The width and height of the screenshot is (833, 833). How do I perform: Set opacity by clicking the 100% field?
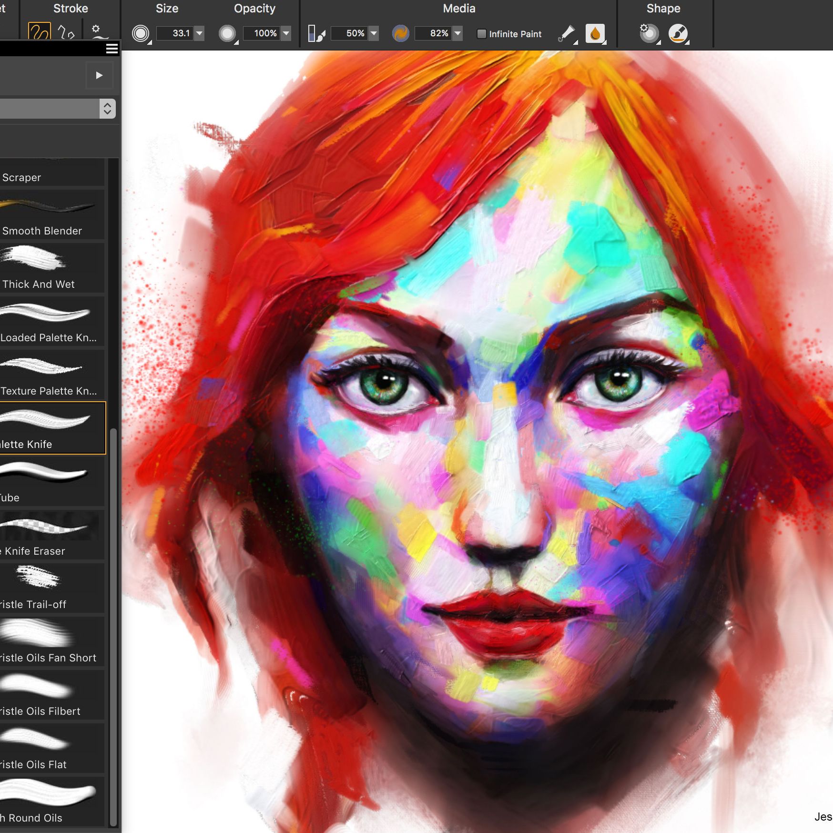[x=264, y=33]
